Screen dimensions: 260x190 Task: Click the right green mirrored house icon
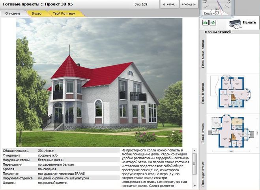(213, 22)
